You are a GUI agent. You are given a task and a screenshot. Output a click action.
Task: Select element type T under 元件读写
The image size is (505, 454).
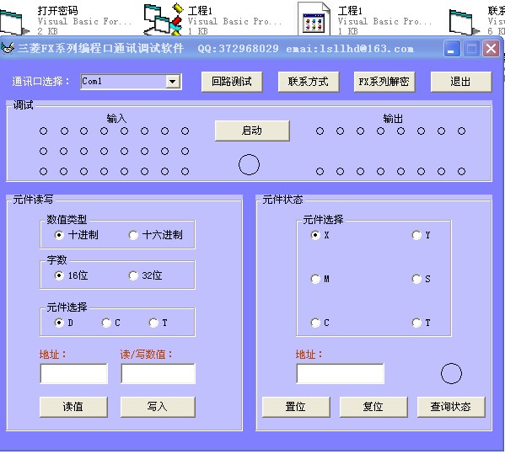click(153, 323)
